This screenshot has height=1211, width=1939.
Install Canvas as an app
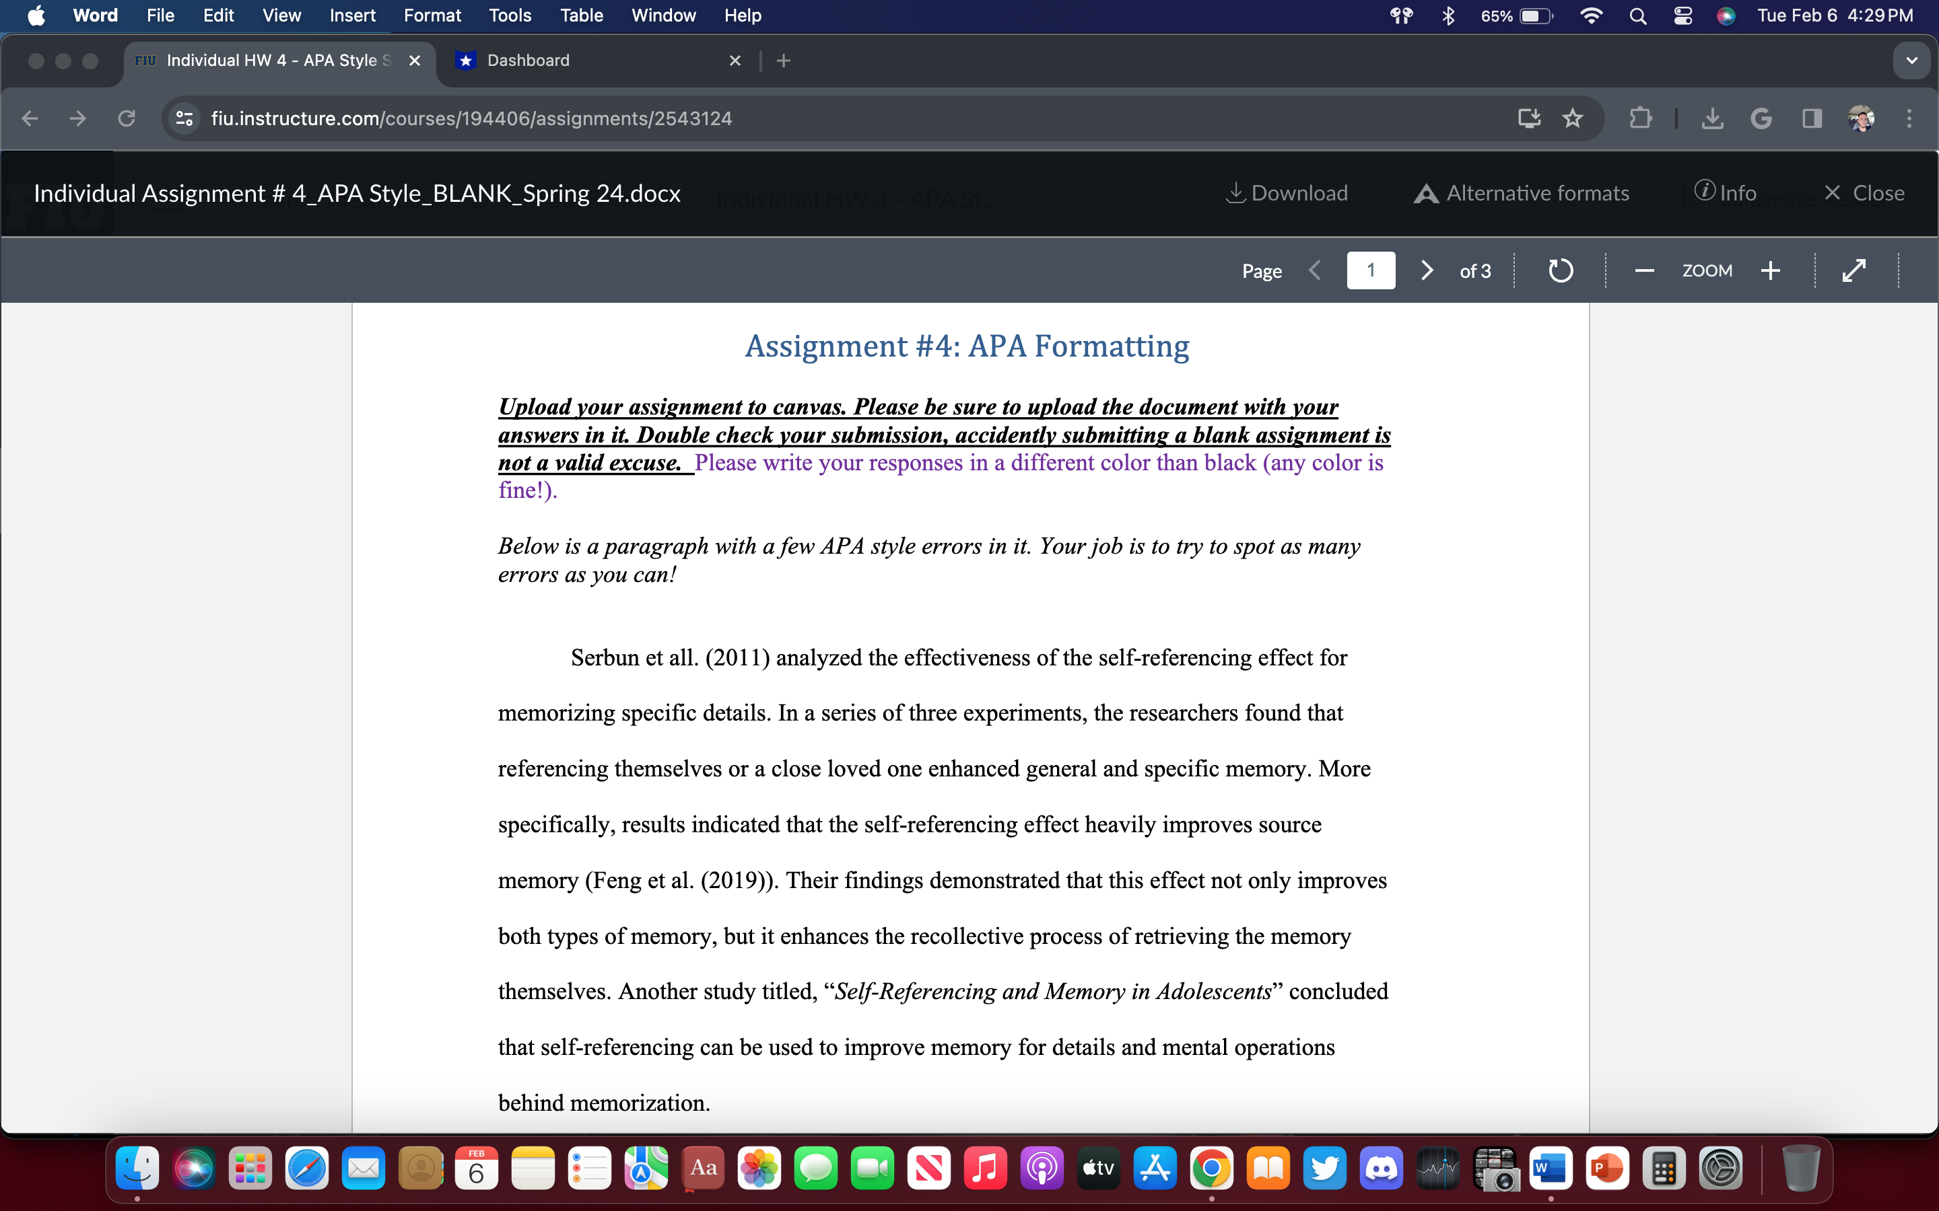[1530, 118]
